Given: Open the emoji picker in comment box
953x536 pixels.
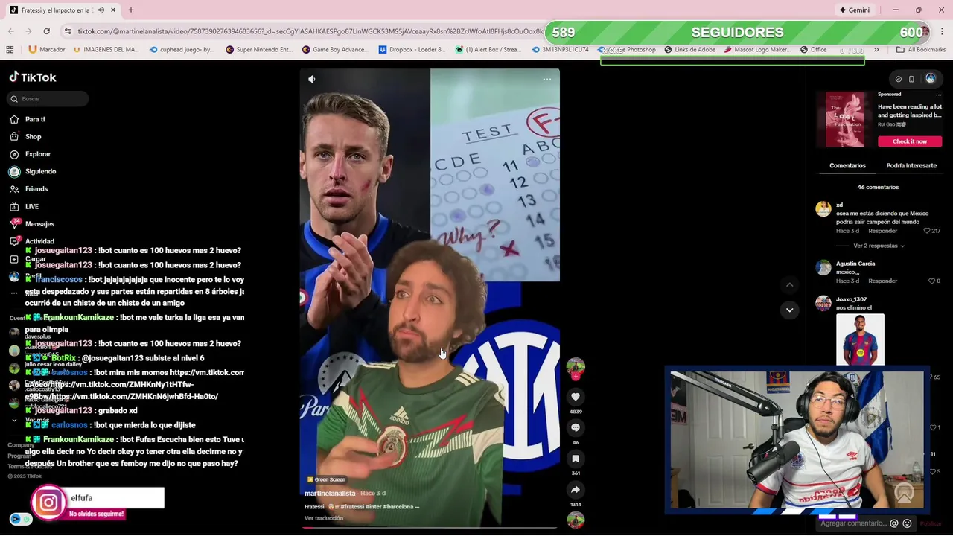Looking at the screenshot, I should pos(907,523).
